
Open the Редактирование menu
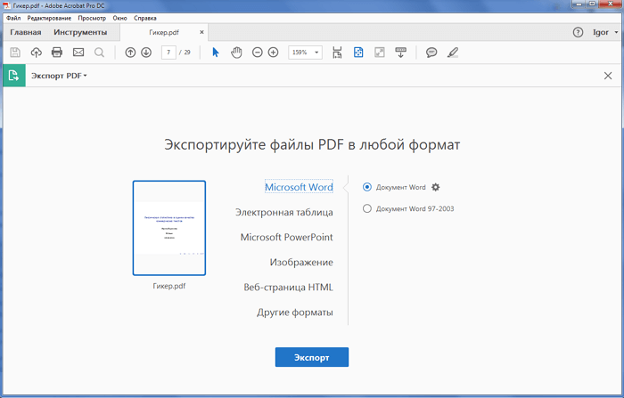[x=49, y=18]
